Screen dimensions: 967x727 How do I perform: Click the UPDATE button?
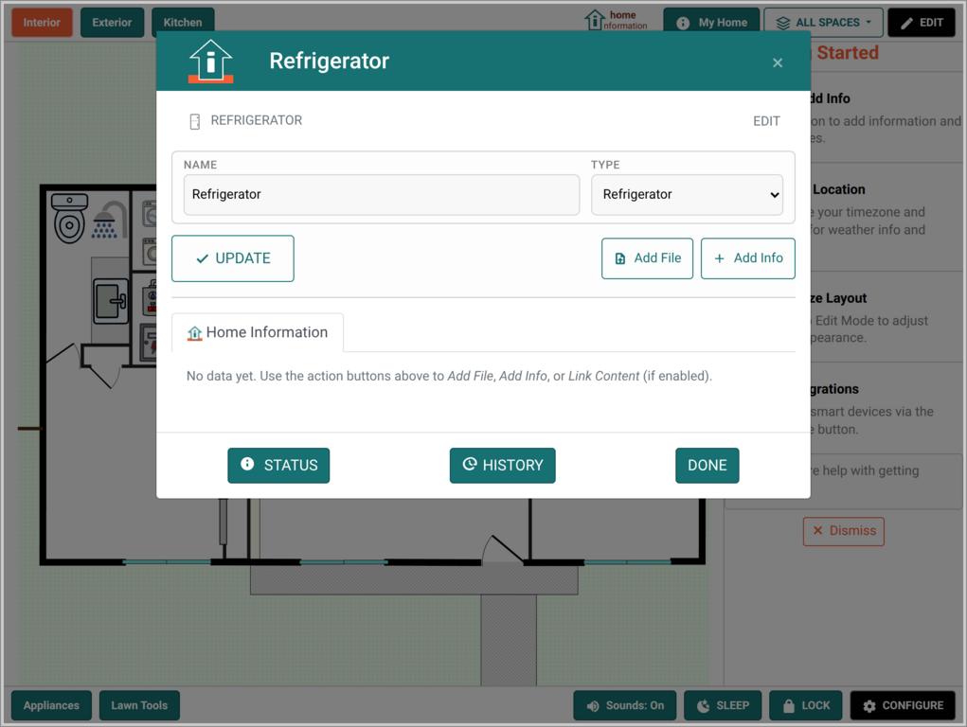[232, 258]
